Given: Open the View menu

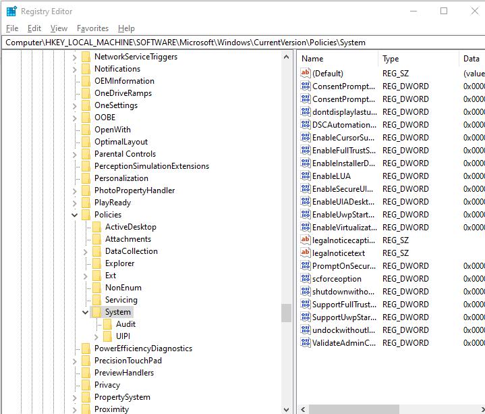Looking at the screenshot, I should coord(59,28).
